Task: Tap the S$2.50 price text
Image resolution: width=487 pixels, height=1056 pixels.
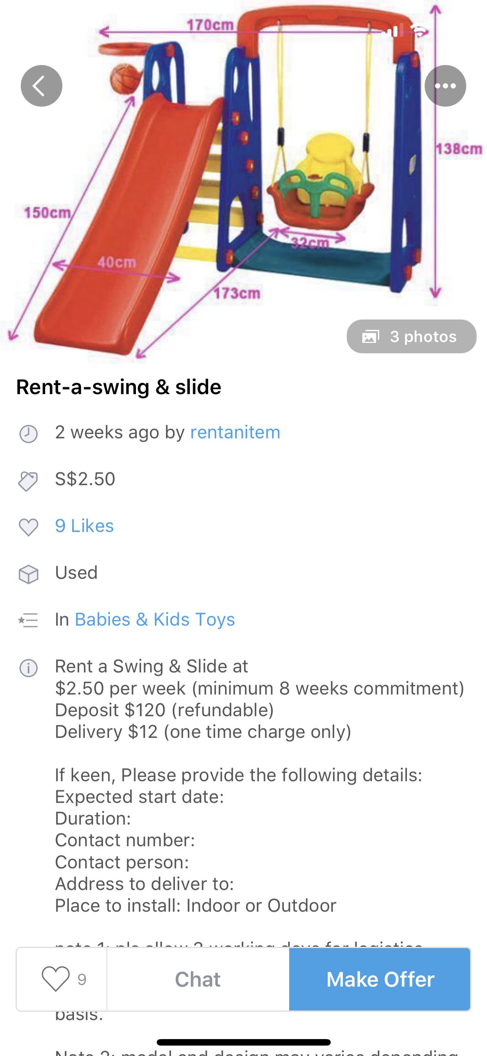Action: (85, 479)
